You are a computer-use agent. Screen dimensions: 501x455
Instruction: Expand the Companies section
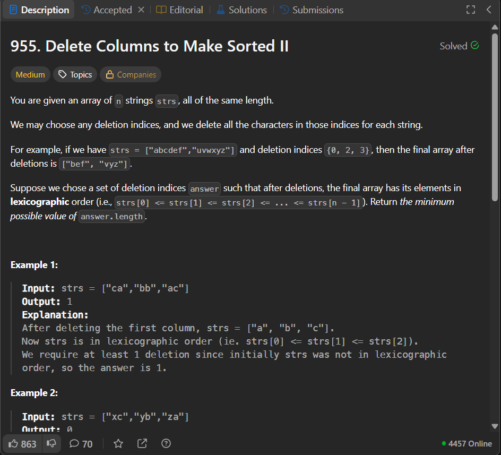point(130,74)
